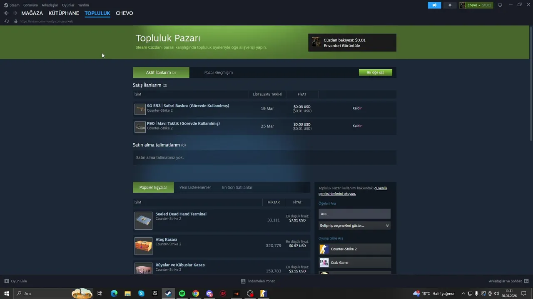Screen dimensions: 533x299
Task: Open the Counter-Strike taskbar icon
Action: coord(264,294)
